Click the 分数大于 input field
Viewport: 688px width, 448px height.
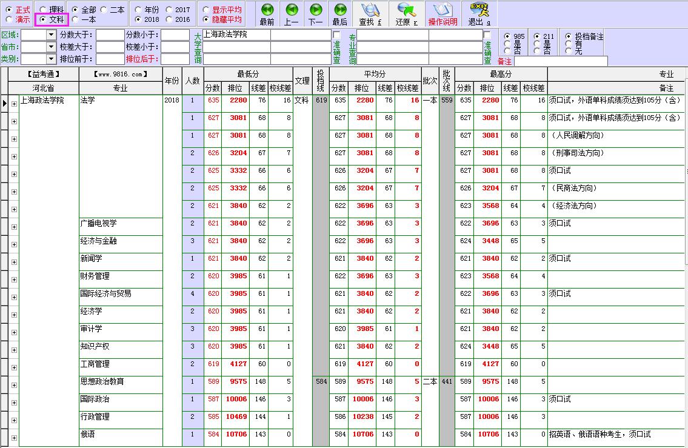coord(110,35)
